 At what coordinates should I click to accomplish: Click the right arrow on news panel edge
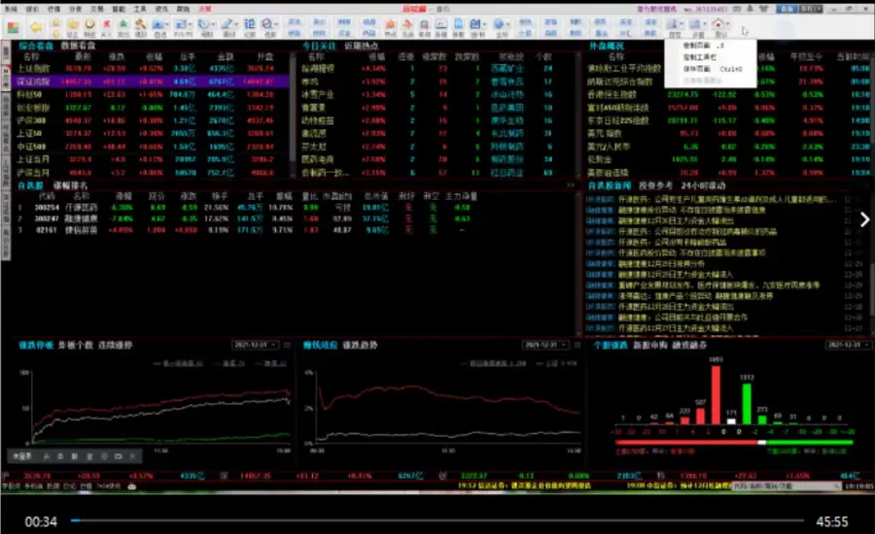pyautogui.click(x=864, y=219)
